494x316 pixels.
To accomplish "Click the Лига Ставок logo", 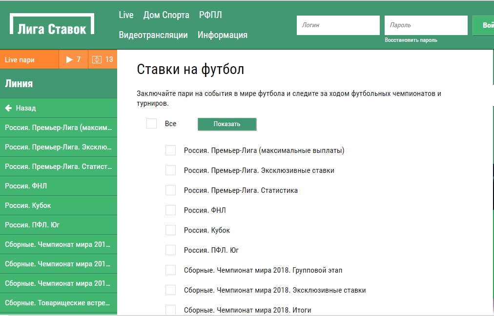I will click(52, 24).
